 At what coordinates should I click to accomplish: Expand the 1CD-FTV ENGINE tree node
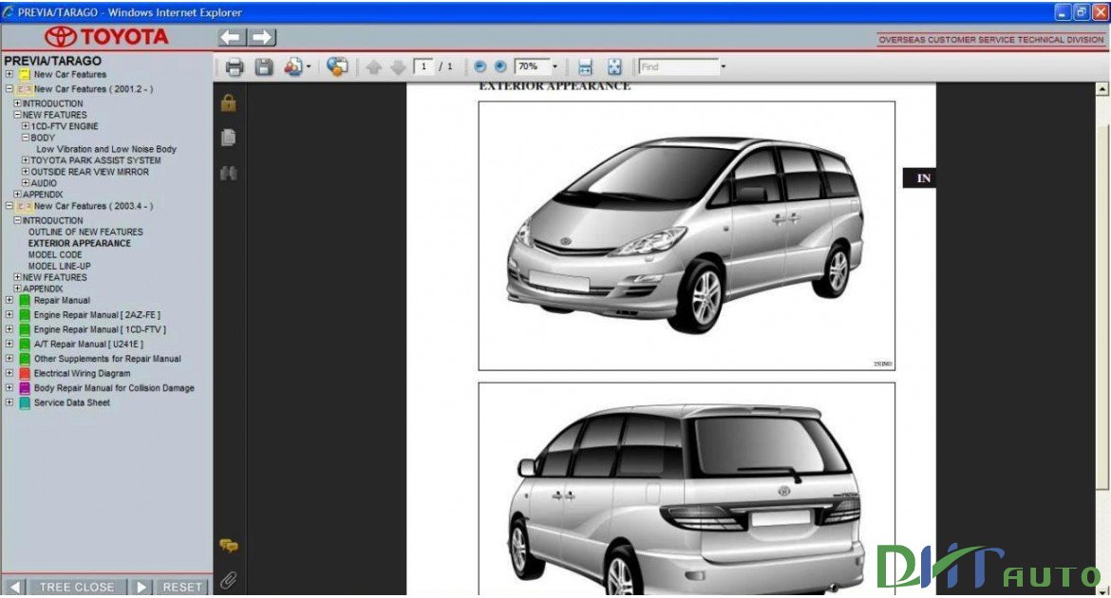click(x=26, y=125)
